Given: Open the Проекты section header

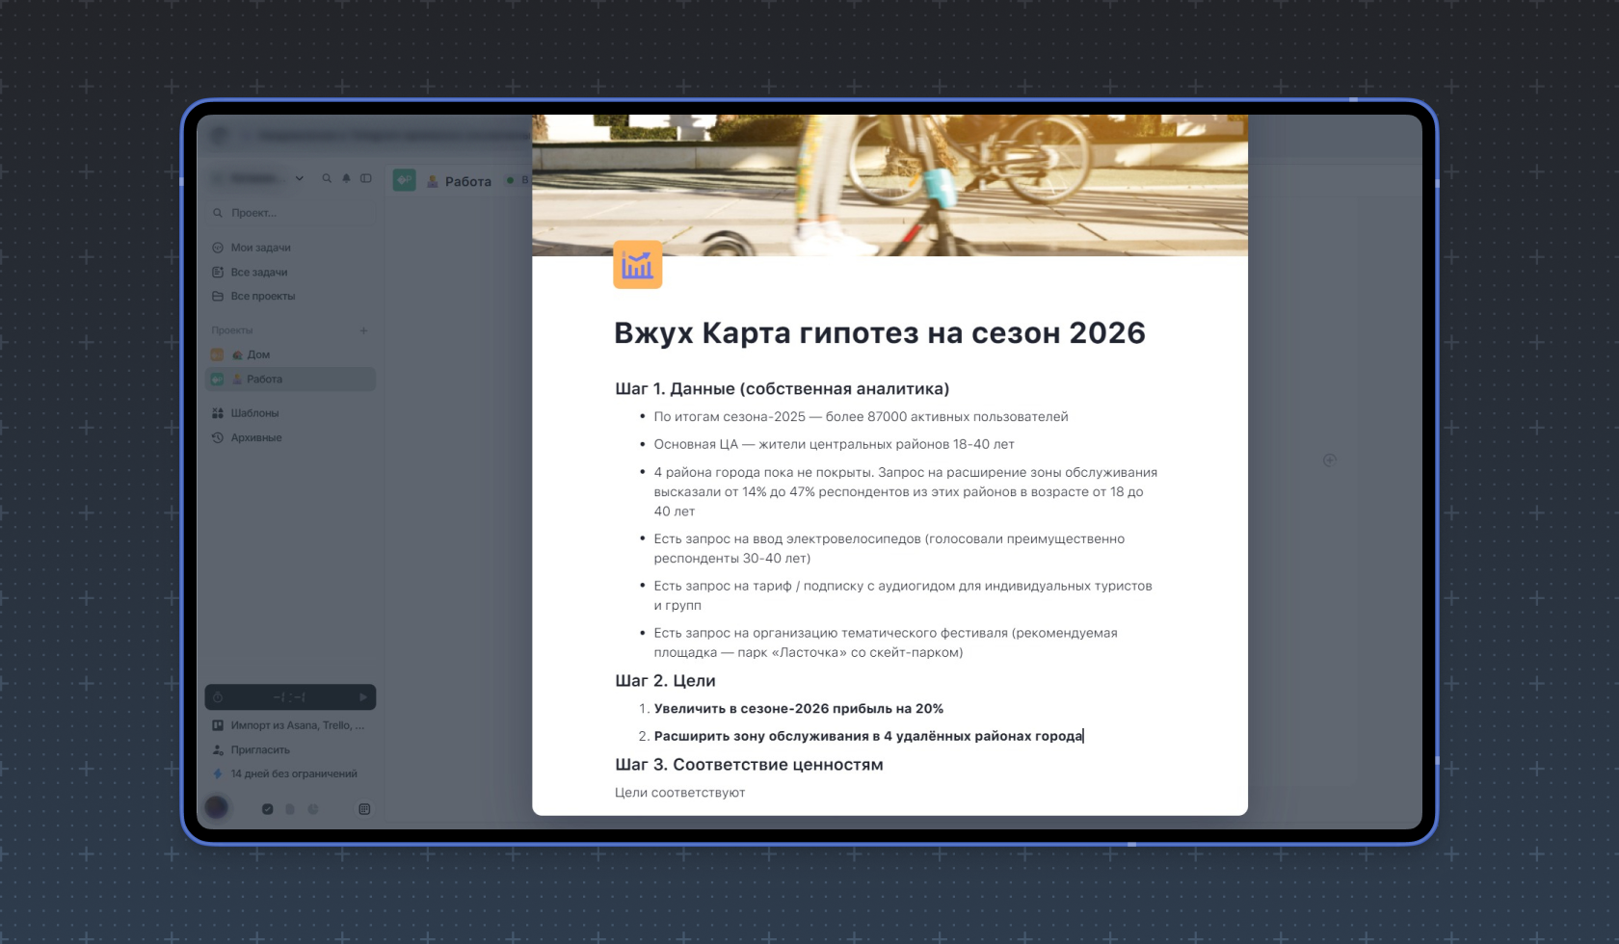Looking at the screenshot, I should coord(232,330).
